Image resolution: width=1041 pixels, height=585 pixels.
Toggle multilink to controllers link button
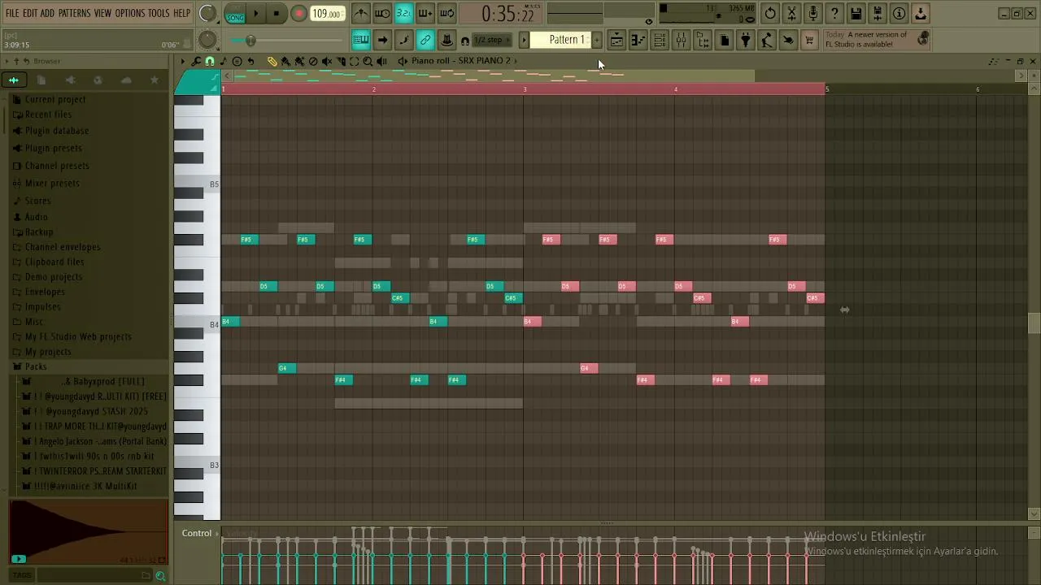point(425,40)
